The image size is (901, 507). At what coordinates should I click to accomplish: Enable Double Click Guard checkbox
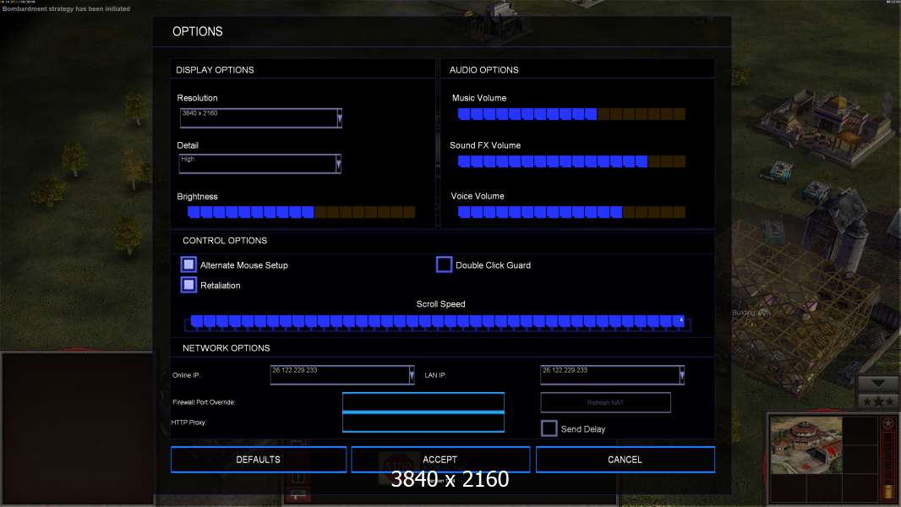click(445, 264)
